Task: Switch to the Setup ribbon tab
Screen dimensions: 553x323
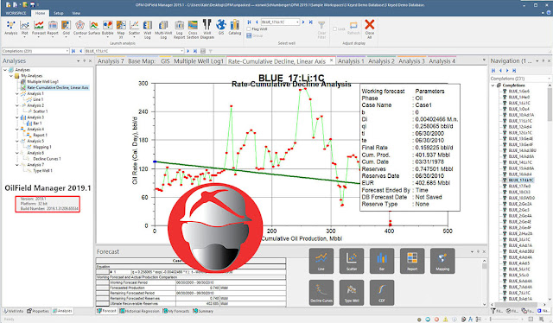Action: click(59, 13)
